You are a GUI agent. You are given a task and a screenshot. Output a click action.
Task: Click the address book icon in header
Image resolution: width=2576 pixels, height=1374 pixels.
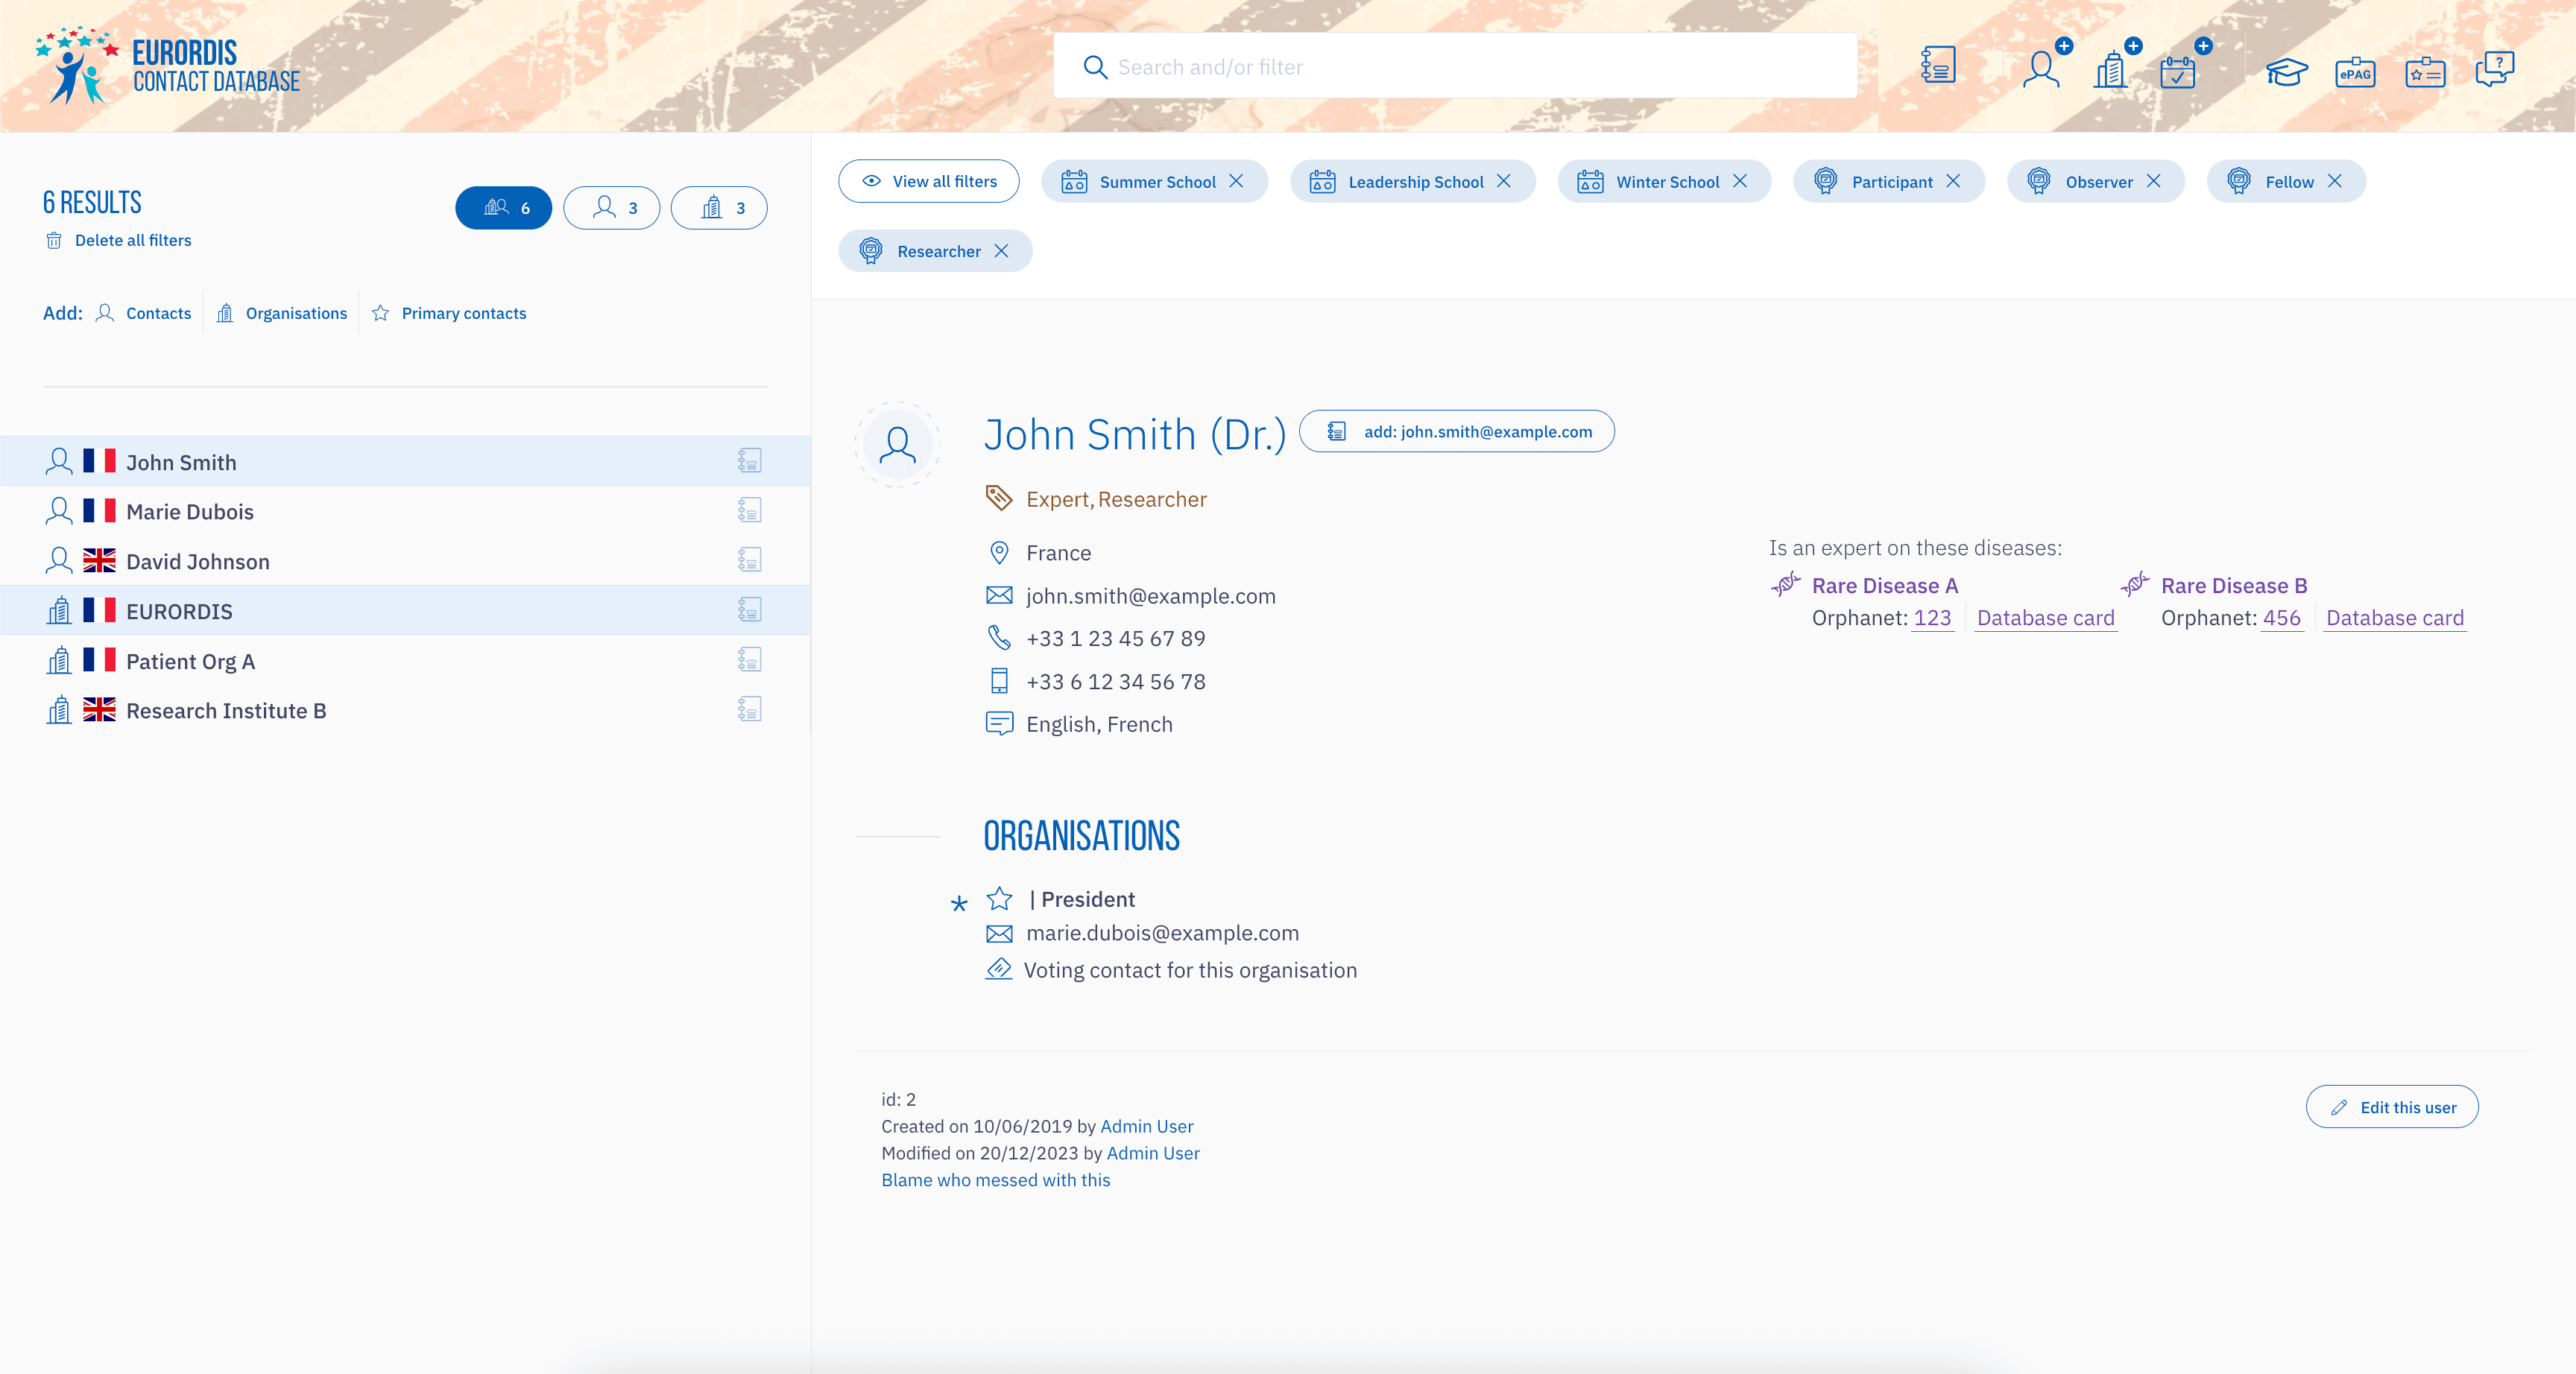pyautogui.click(x=1938, y=66)
